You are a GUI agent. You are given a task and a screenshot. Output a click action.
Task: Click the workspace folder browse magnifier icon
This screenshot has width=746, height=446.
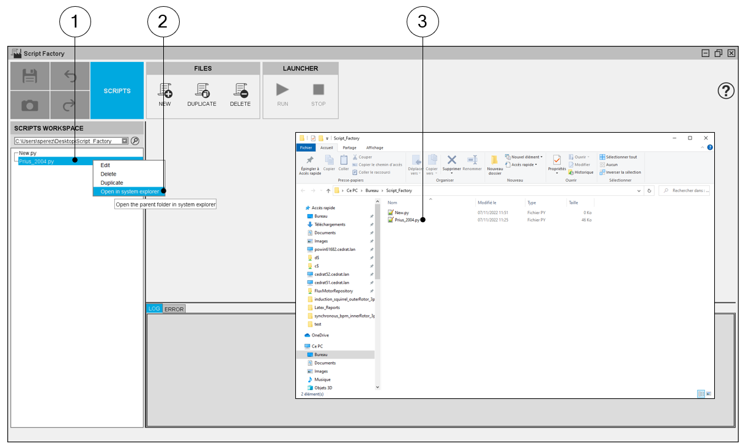(135, 141)
